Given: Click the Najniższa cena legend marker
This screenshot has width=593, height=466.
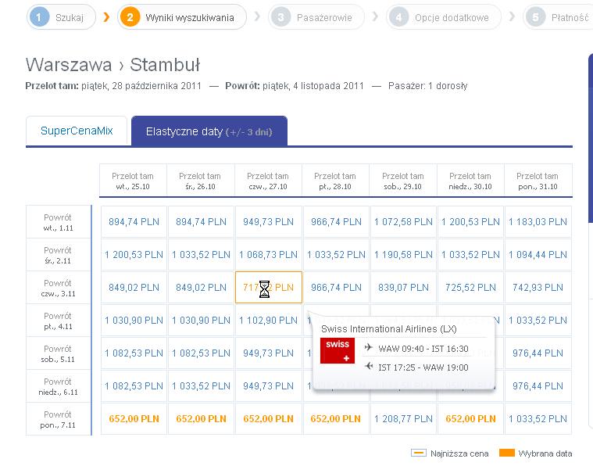Looking at the screenshot, I should tap(419, 453).
